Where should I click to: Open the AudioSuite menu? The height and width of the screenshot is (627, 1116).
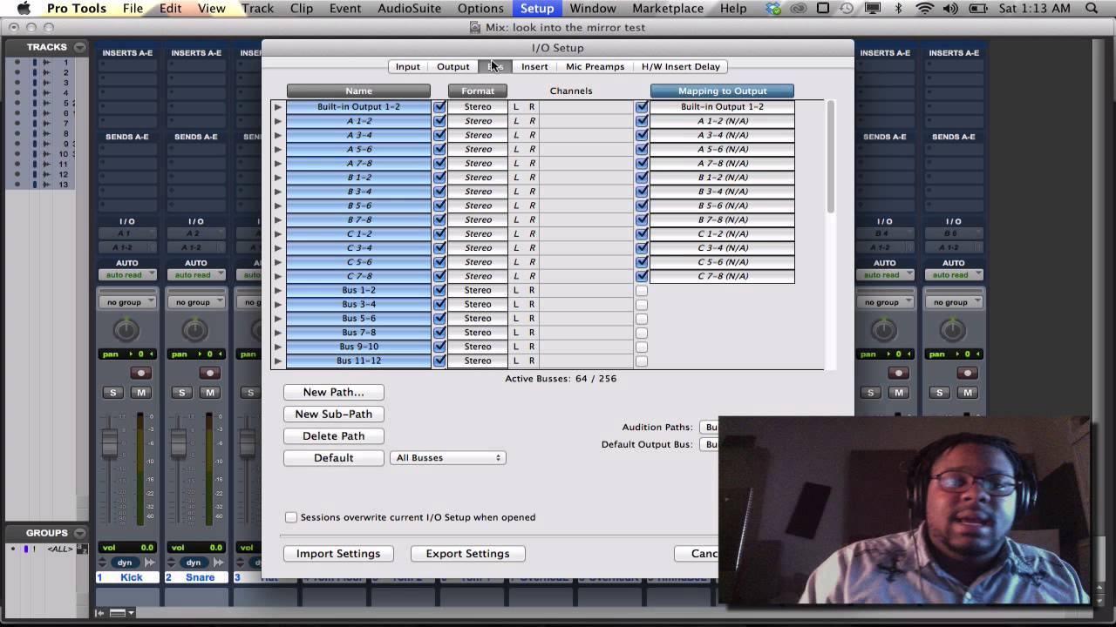point(409,9)
